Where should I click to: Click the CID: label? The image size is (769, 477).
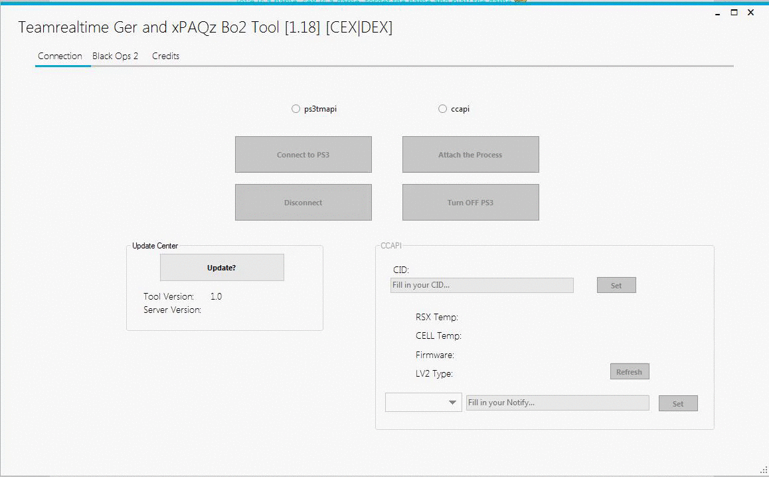click(400, 270)
